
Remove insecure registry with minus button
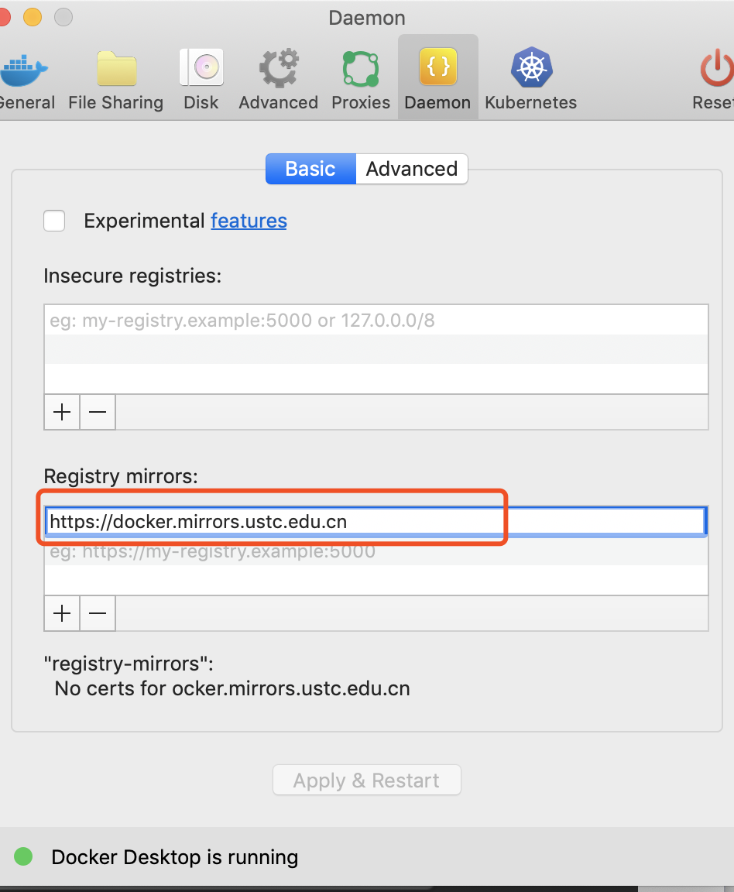[98, 412]
